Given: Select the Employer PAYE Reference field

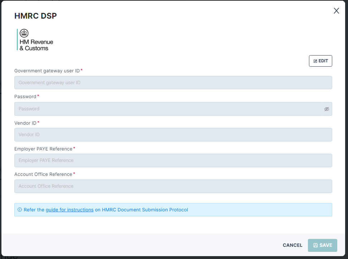Looking at the screenshot, I should tap(173, 160).
